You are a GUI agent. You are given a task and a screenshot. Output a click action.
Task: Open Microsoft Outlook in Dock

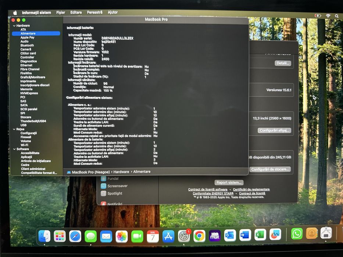coord(230,235)
